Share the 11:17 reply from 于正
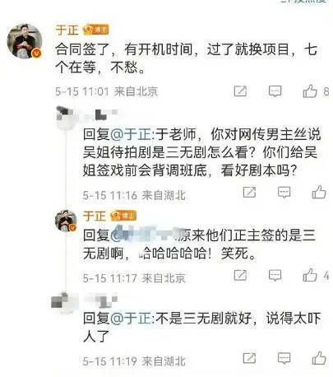This screenshot has width=333, height=377. pos(240,275)
